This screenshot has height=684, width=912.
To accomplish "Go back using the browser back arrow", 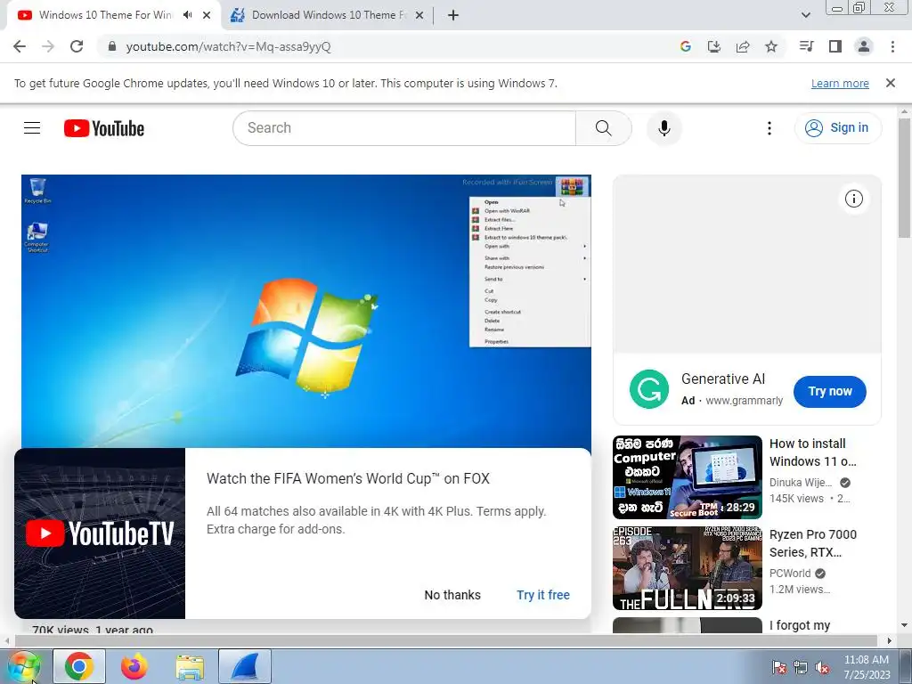I will tap(20, 46).
